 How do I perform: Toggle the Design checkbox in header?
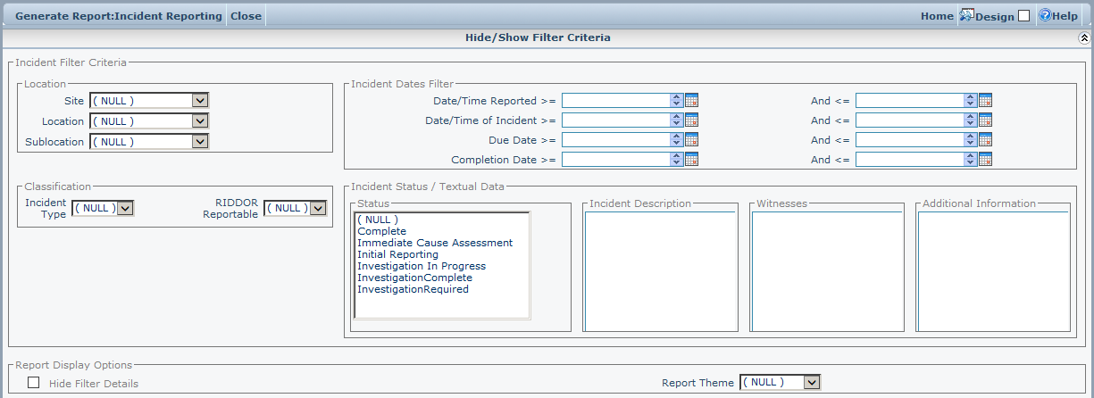point(1023,16)
